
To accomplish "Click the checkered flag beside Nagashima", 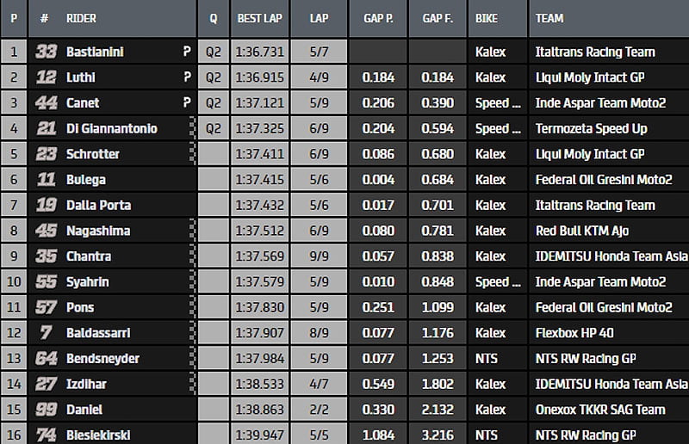I will click(192, 231).
